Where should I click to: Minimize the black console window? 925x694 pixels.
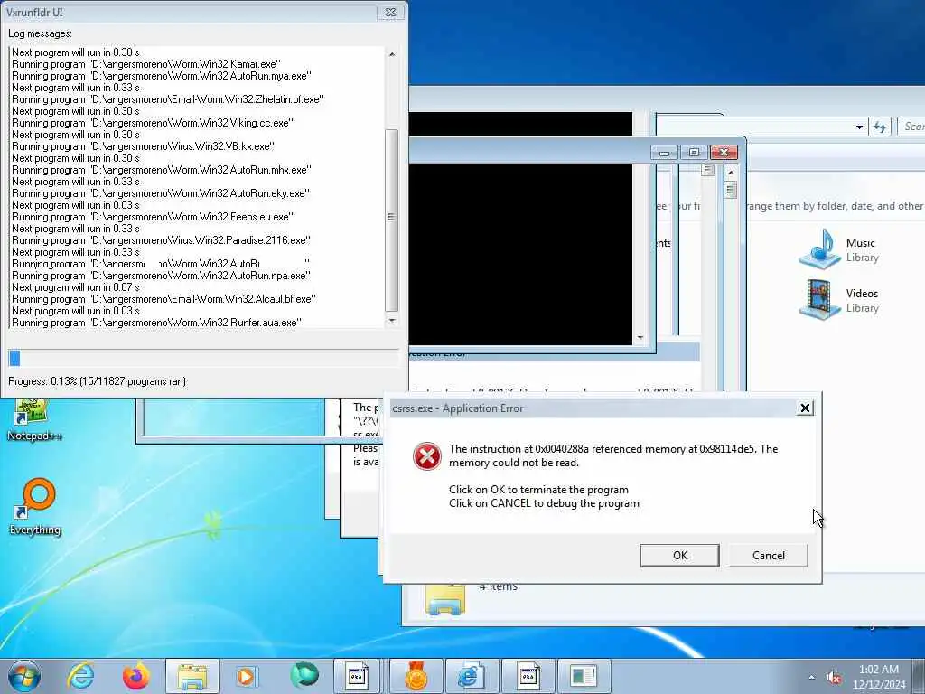tap(664, 153)
